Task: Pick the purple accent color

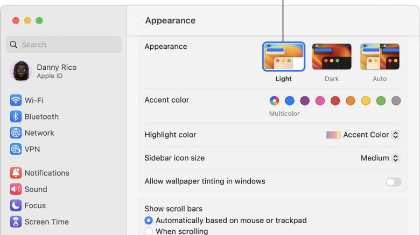Action: tap(305, 101)
